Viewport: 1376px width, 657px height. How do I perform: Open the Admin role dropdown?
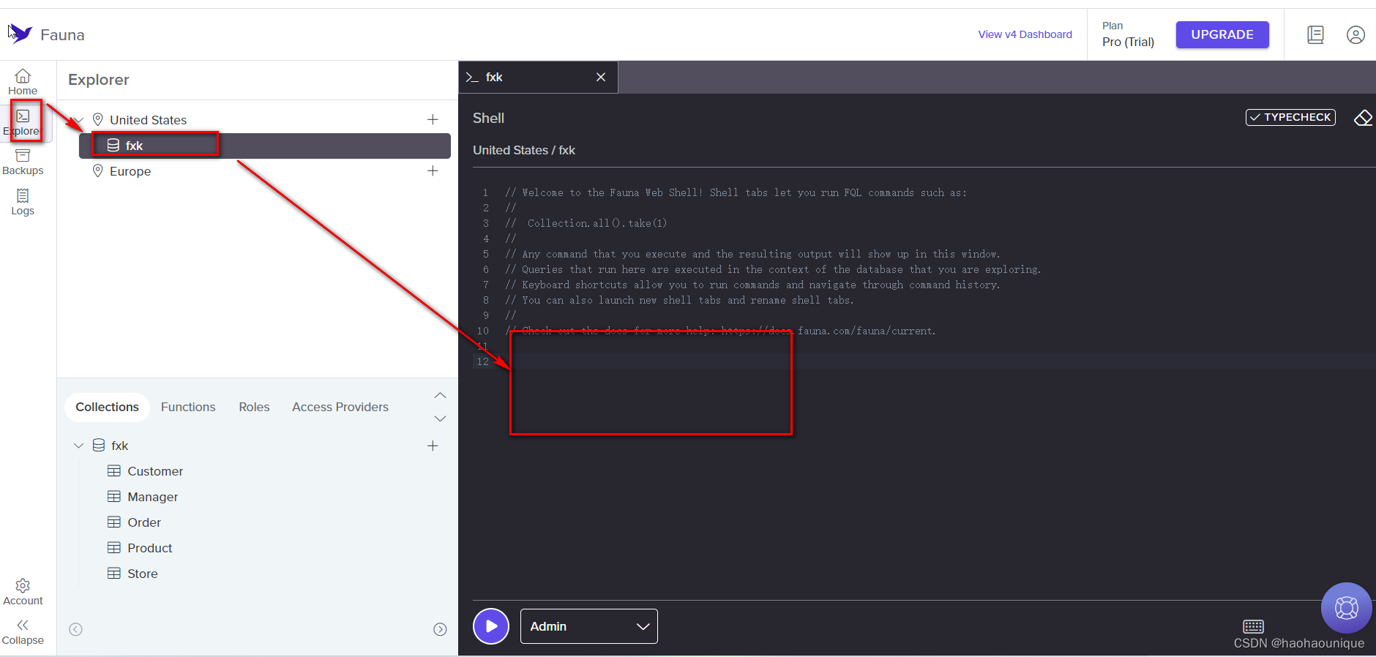tap(589, 626)
